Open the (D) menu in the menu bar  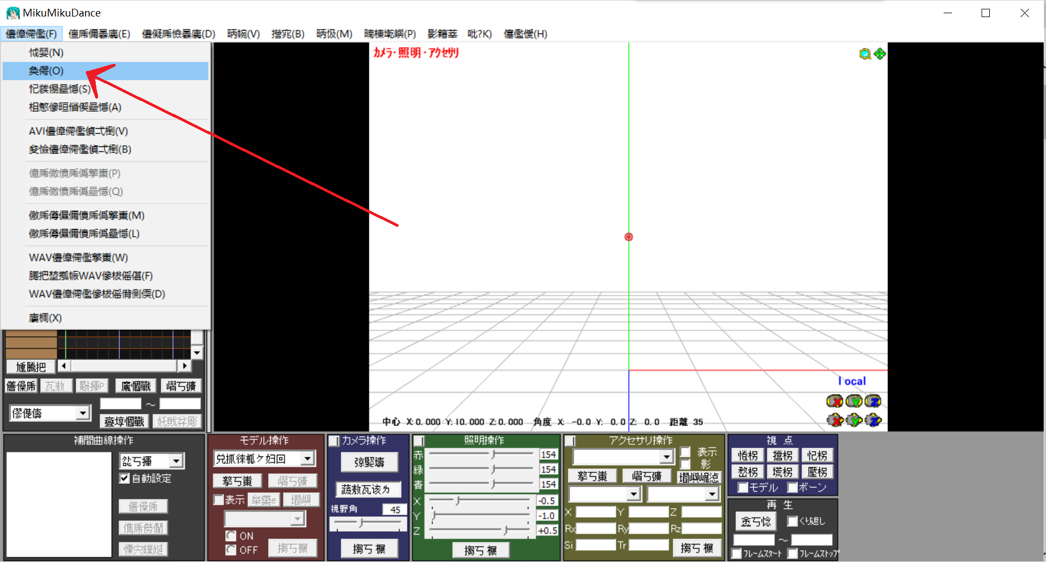[178, 34]
